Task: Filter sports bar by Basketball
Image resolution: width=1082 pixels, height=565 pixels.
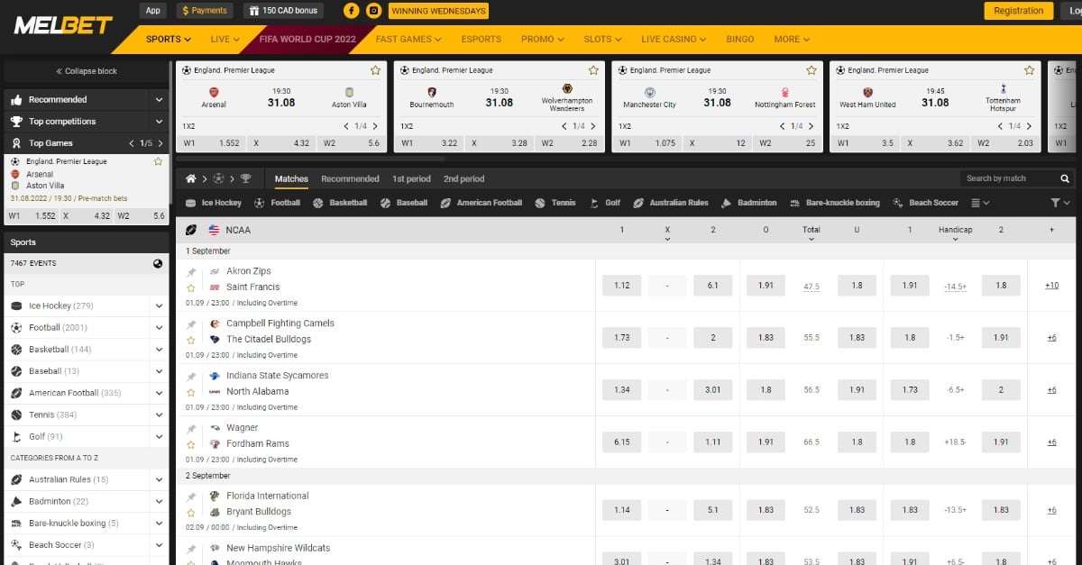Action: (x=341, y=203)
